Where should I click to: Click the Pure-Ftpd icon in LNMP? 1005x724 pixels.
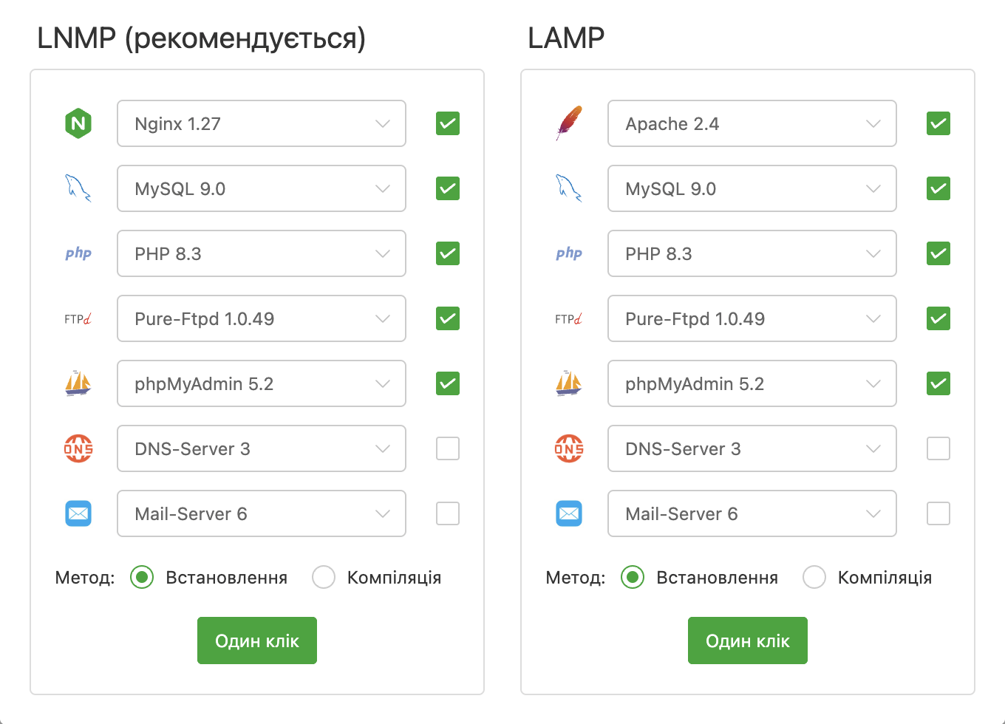(78, 318)
